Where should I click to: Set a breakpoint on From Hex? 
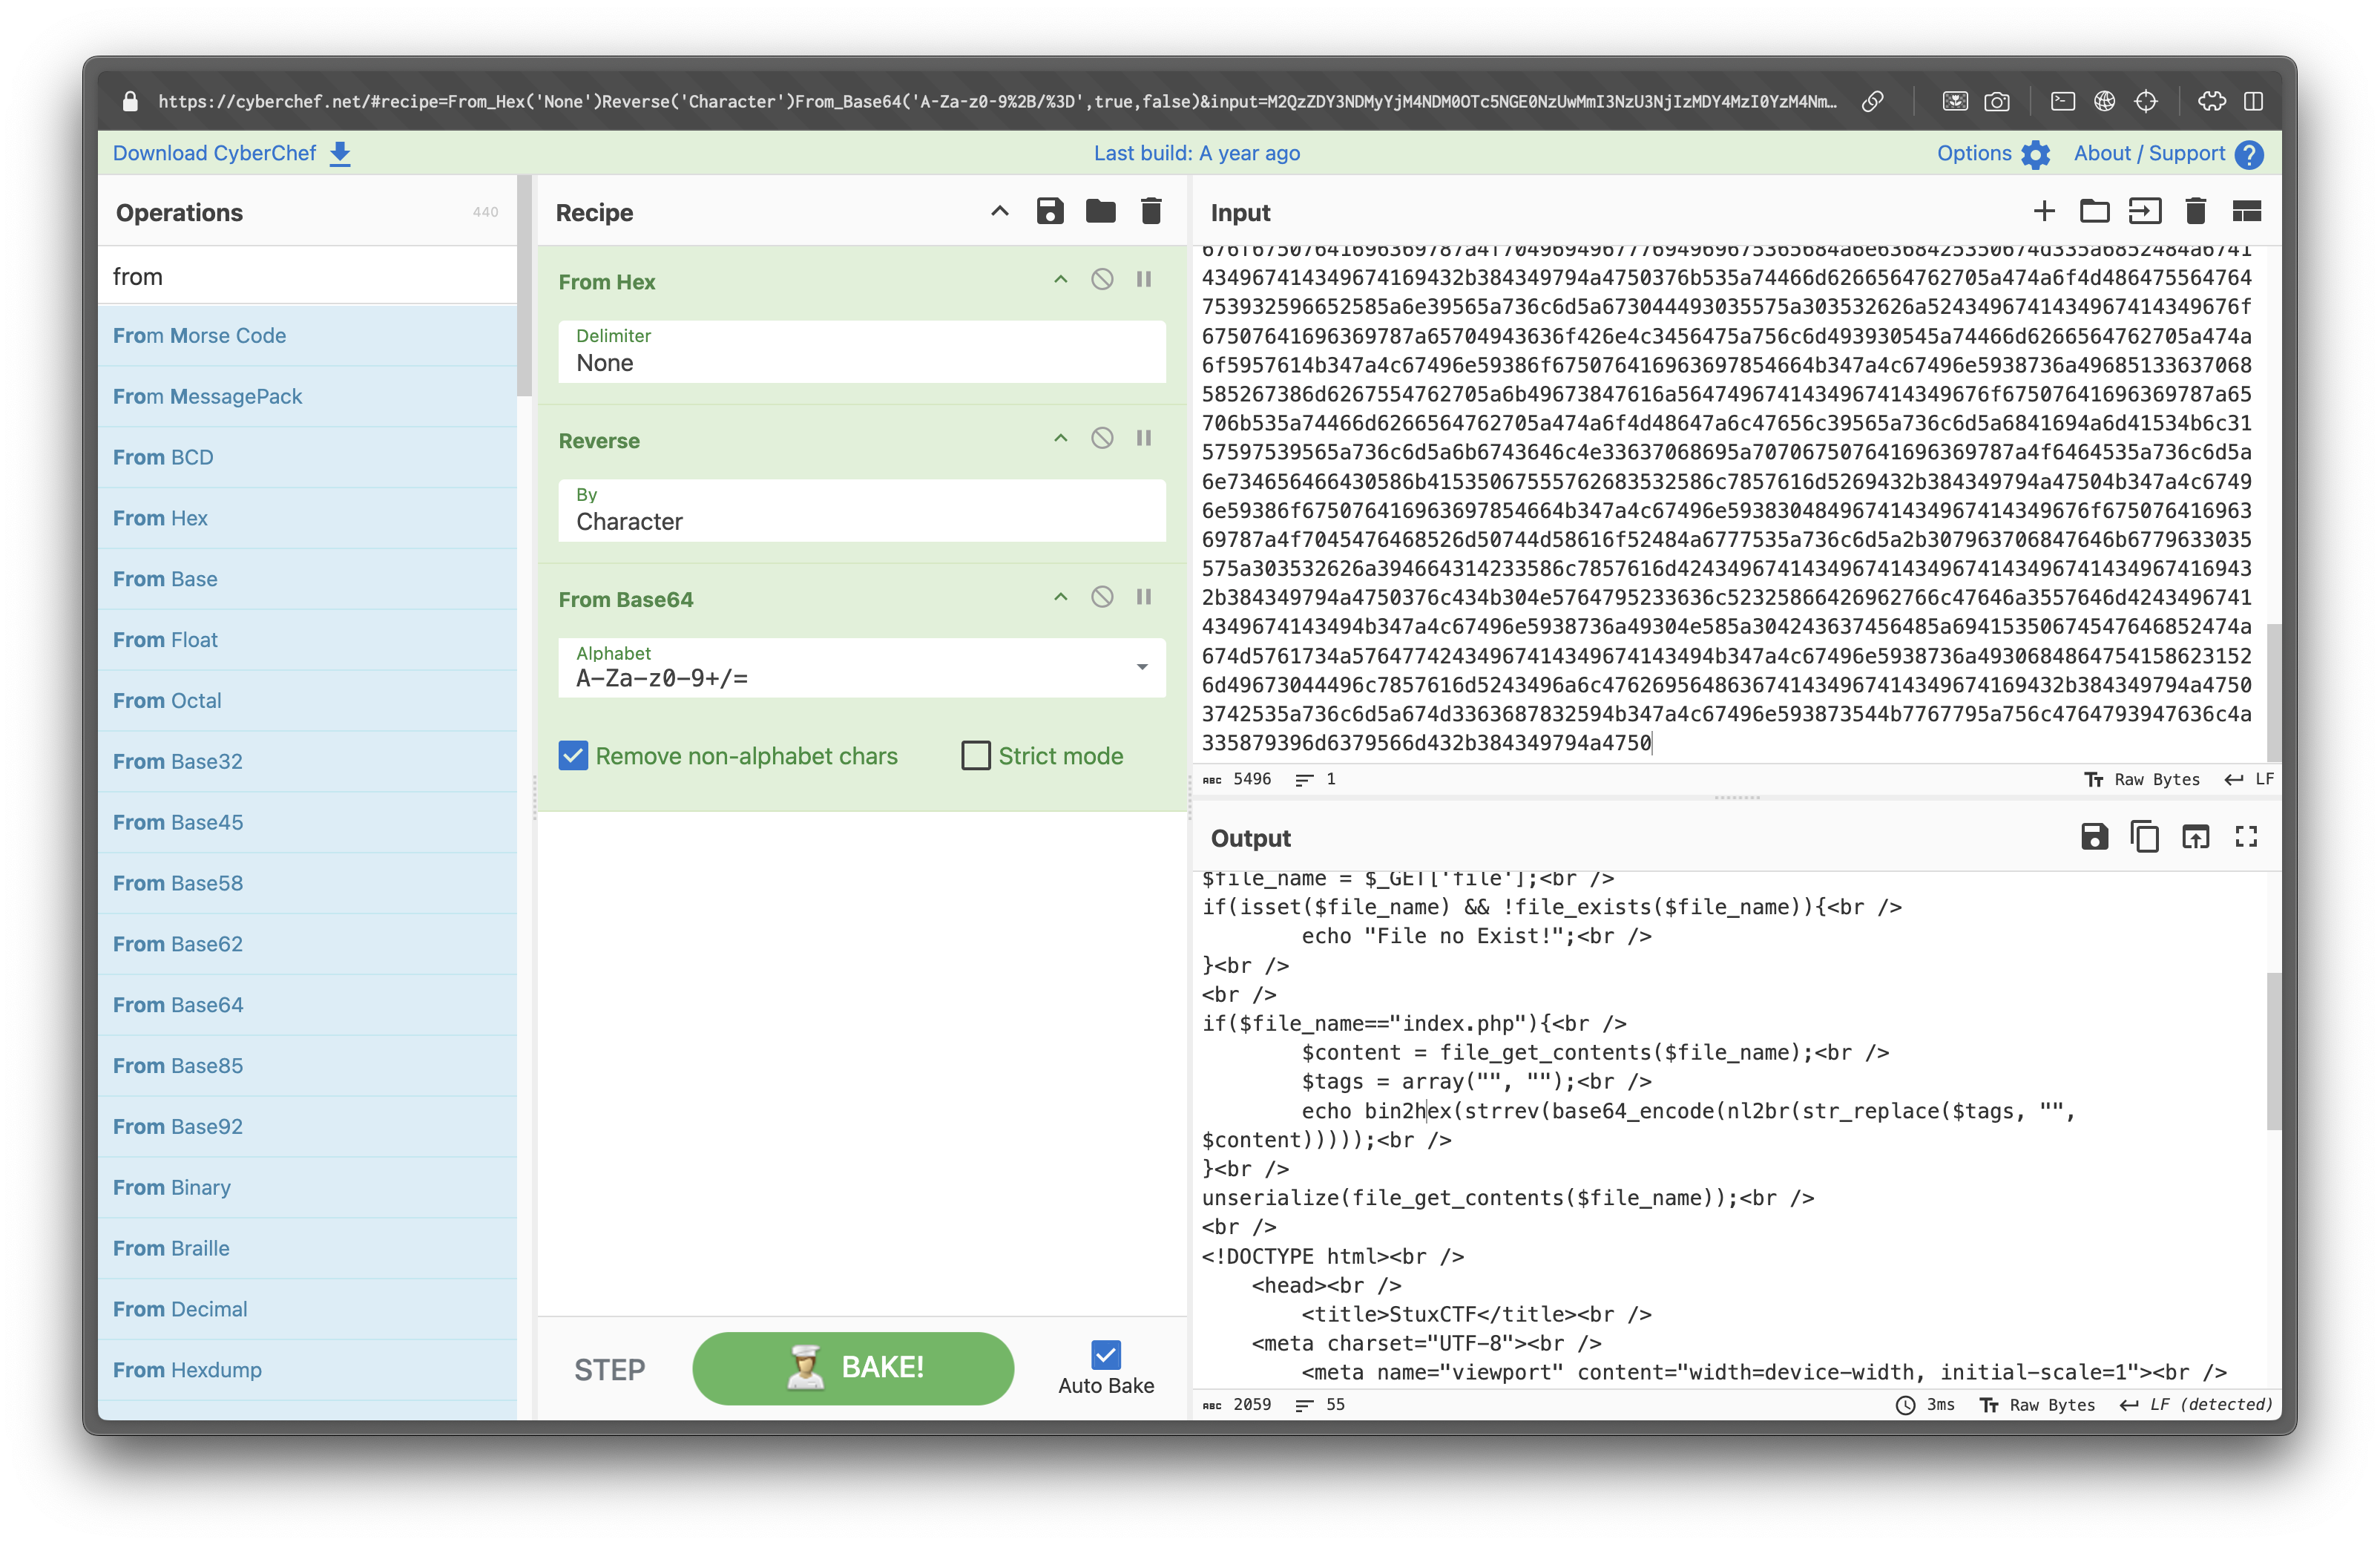click(1144, 280)
